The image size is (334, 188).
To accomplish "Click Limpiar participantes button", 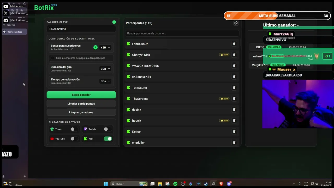I will (81, 104).
